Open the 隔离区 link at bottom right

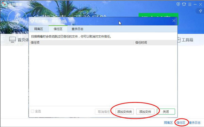(168, 123)
